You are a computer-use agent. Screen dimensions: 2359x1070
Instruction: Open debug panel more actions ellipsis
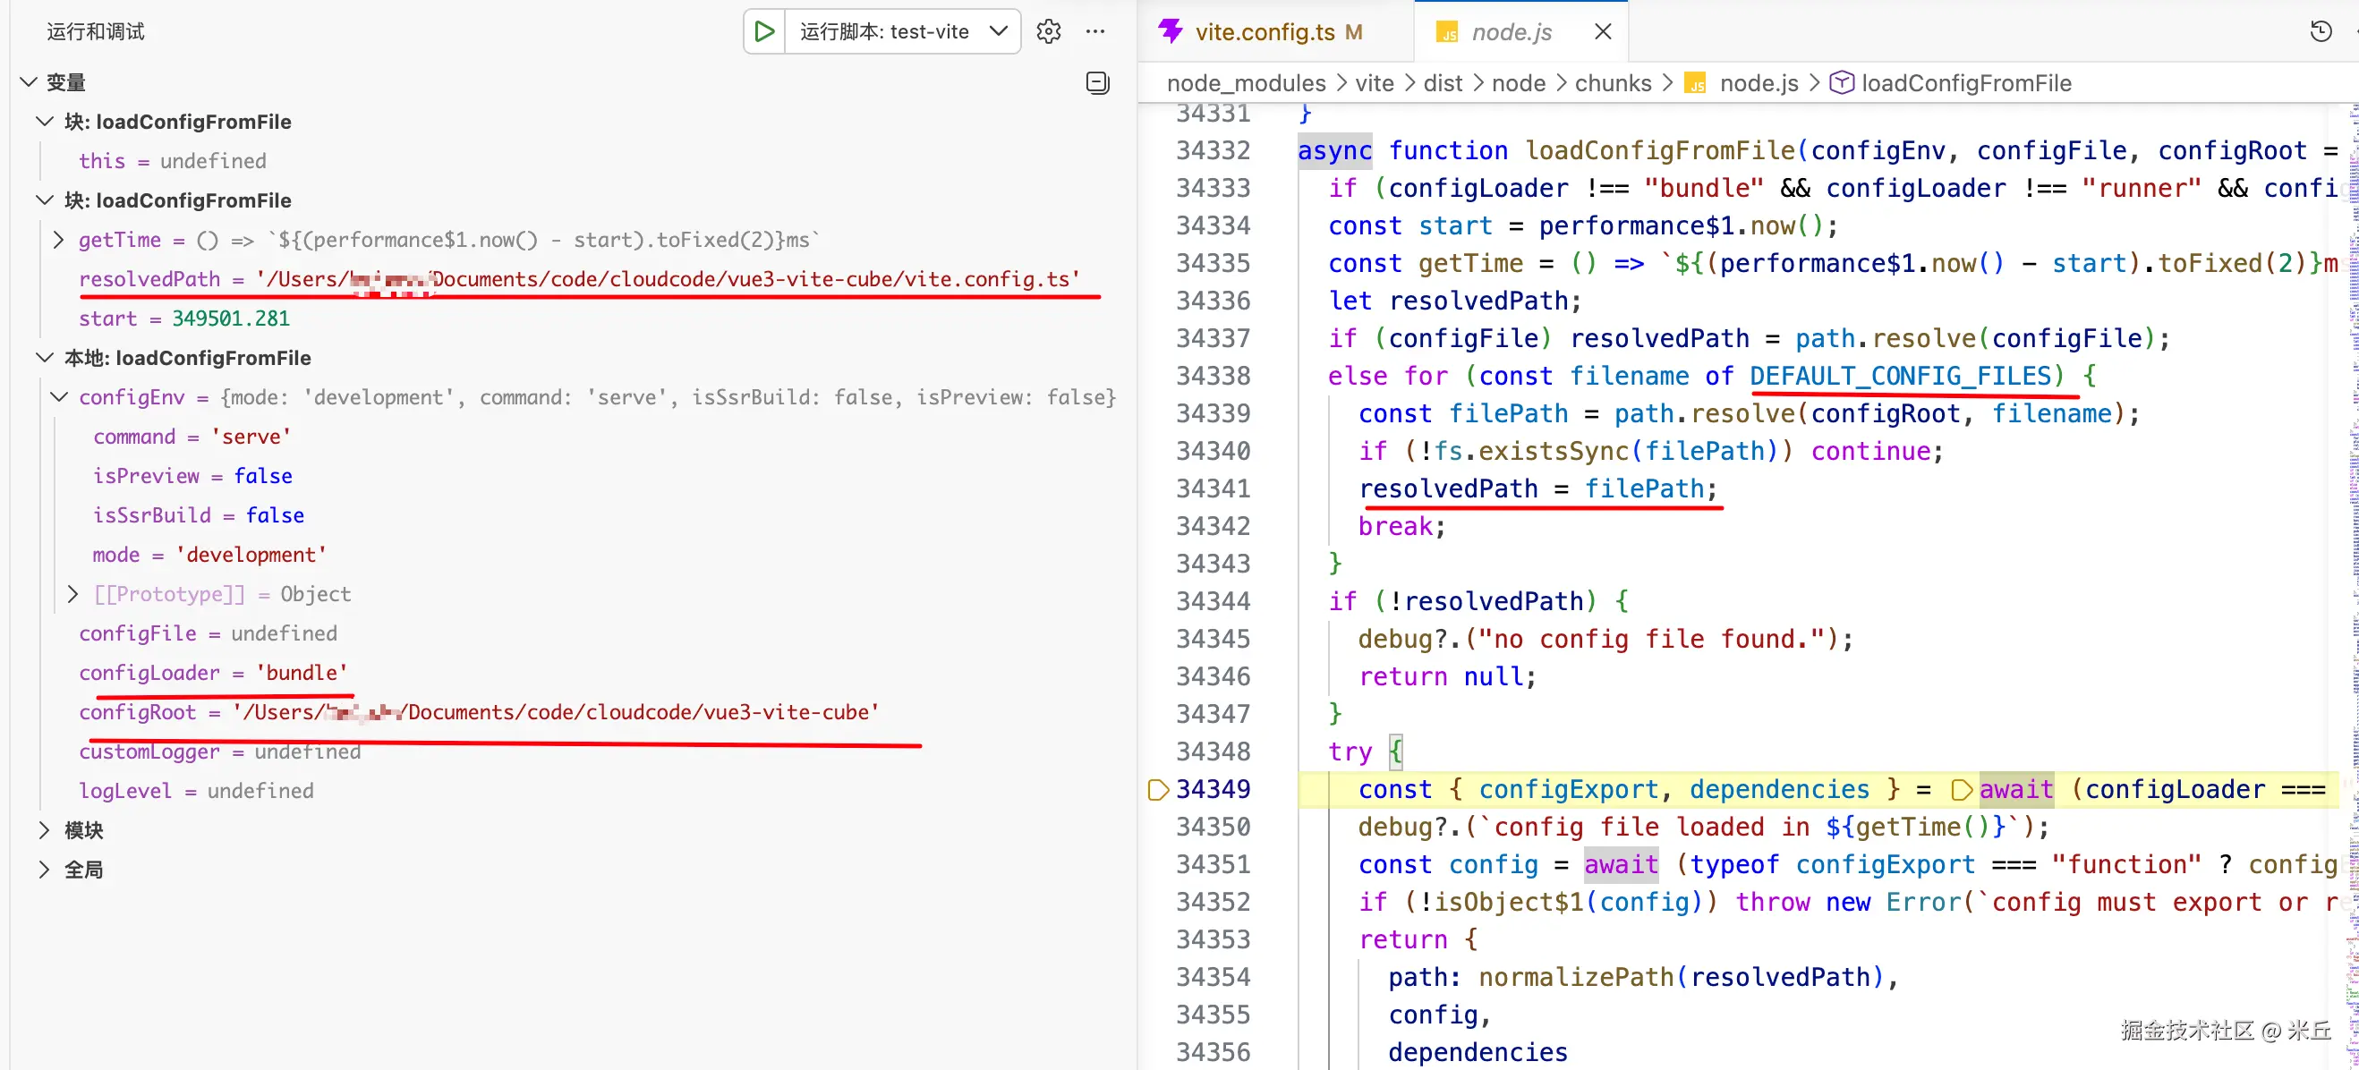click(x=1095, y=32)
